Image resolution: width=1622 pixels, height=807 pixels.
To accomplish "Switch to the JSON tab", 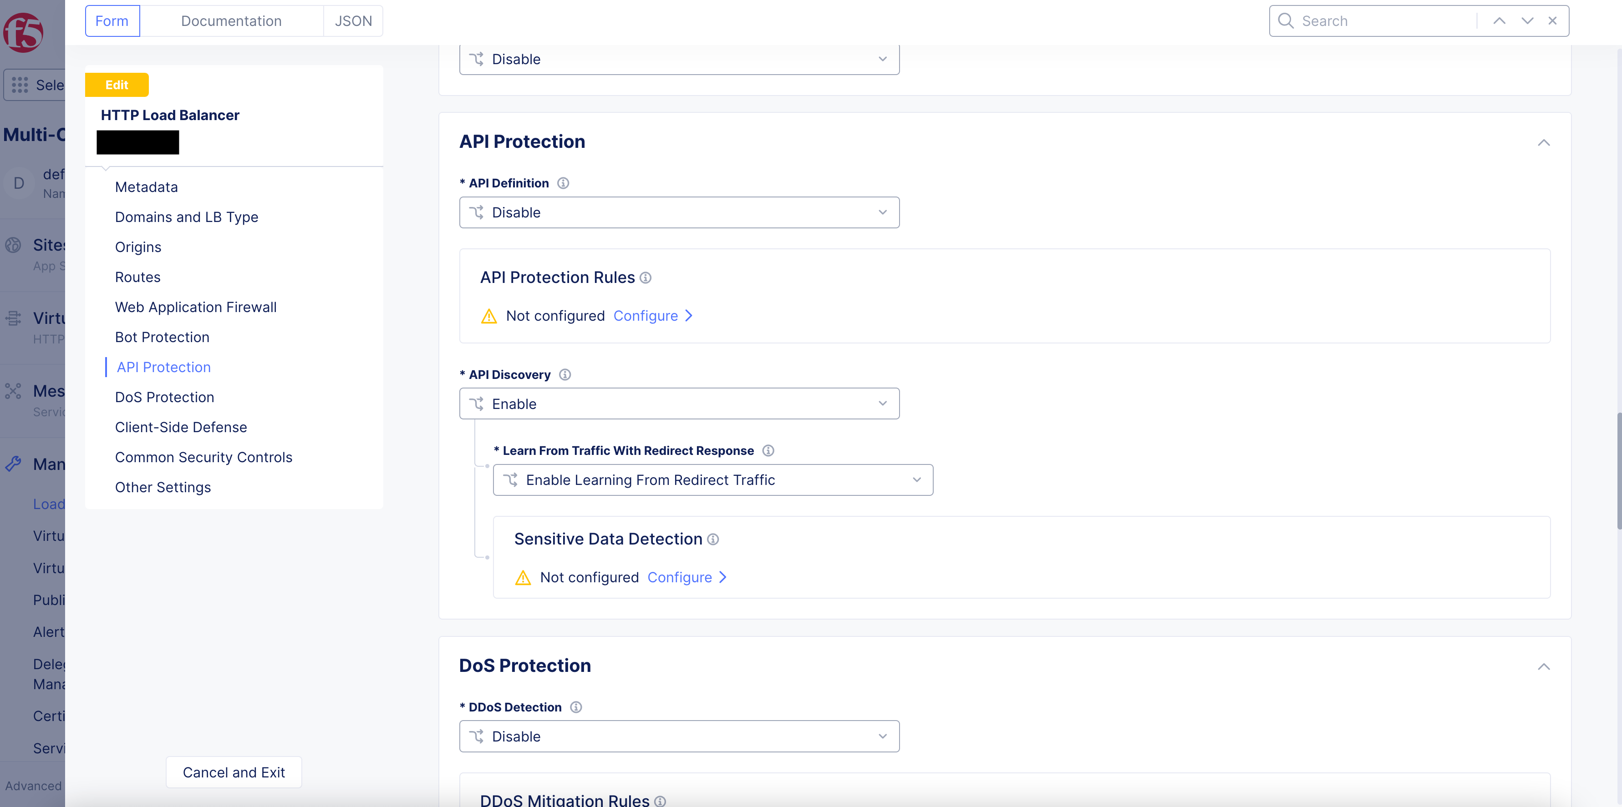I will [353, 21].
